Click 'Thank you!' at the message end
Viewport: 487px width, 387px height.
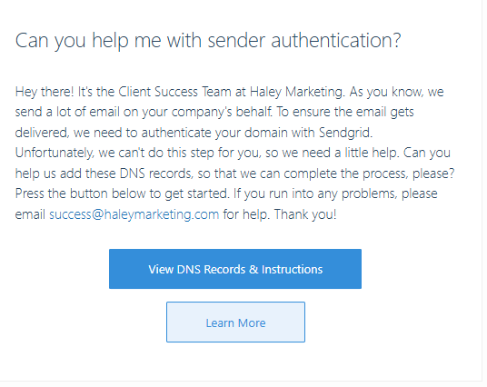coord(305,214)
